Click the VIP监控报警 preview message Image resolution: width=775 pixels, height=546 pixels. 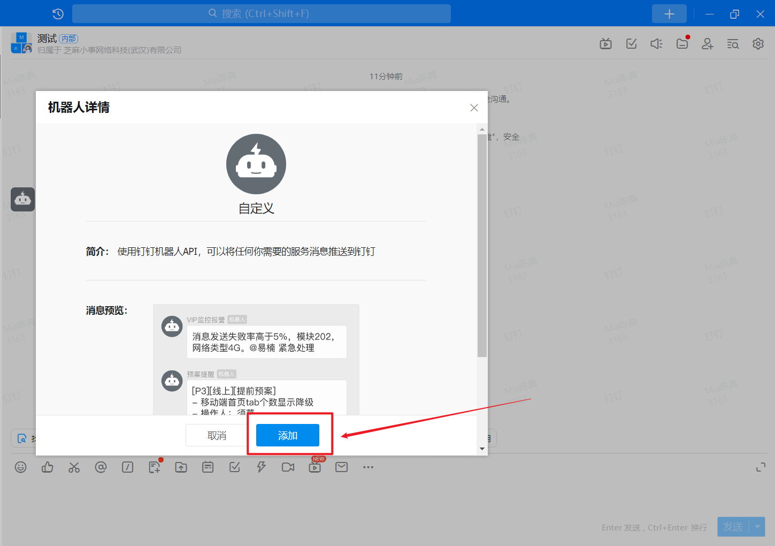click(x=267, y=342)
